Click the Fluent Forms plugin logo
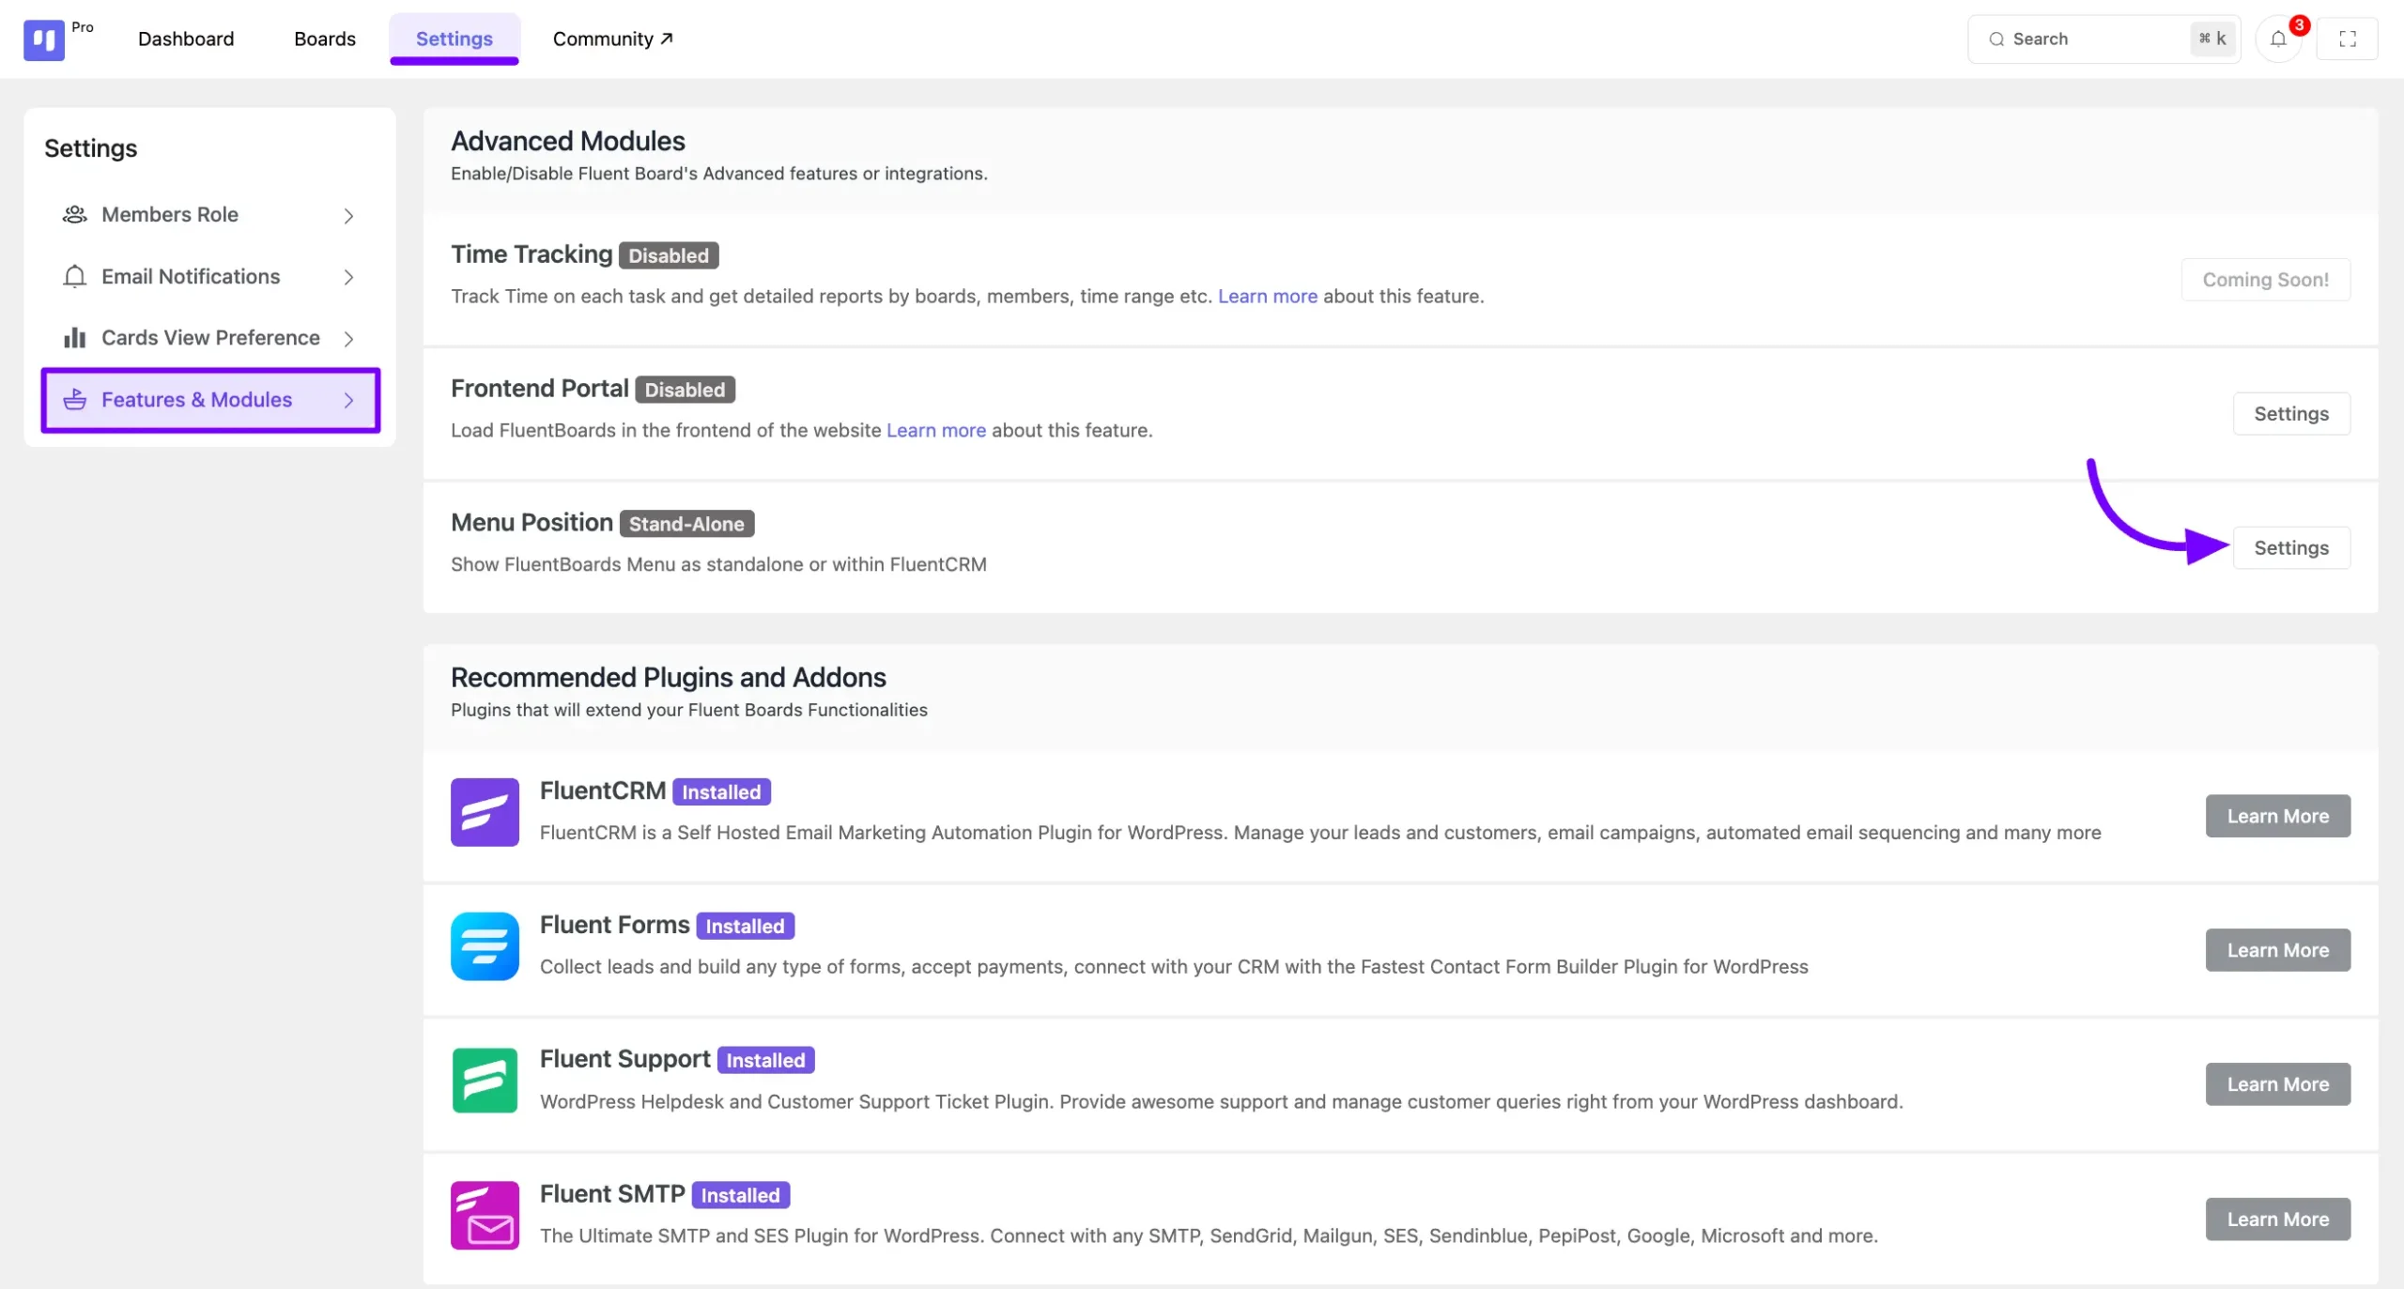Viewport: 2404px width, 1289px height. (x=485, y=946)
